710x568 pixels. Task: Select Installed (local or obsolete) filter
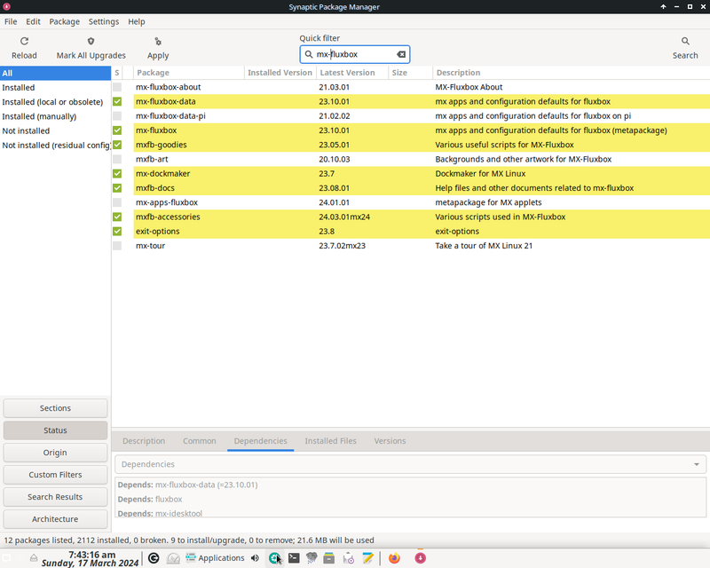coord(55,102)
